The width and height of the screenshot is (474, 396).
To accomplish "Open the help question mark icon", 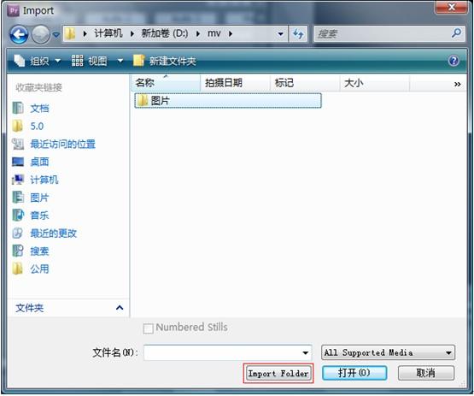I will tap(454, 61).
